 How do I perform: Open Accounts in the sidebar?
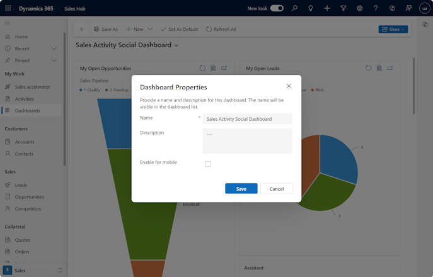pos(31,142)
